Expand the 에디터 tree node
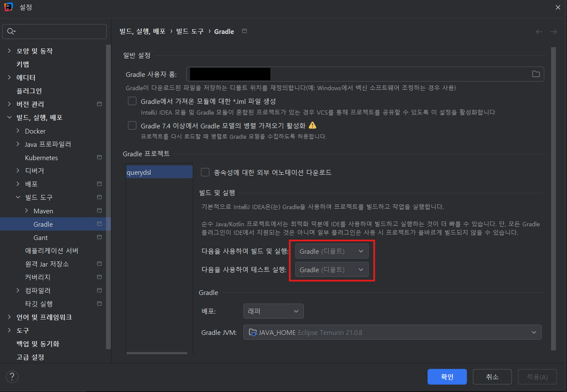 [9, 77]
